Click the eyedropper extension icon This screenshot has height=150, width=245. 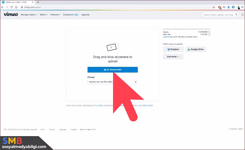(238, 7)
